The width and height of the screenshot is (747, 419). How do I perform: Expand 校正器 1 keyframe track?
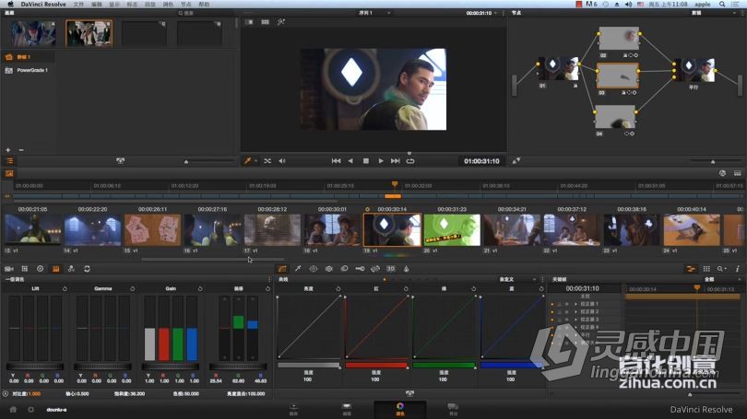(575, 304)
